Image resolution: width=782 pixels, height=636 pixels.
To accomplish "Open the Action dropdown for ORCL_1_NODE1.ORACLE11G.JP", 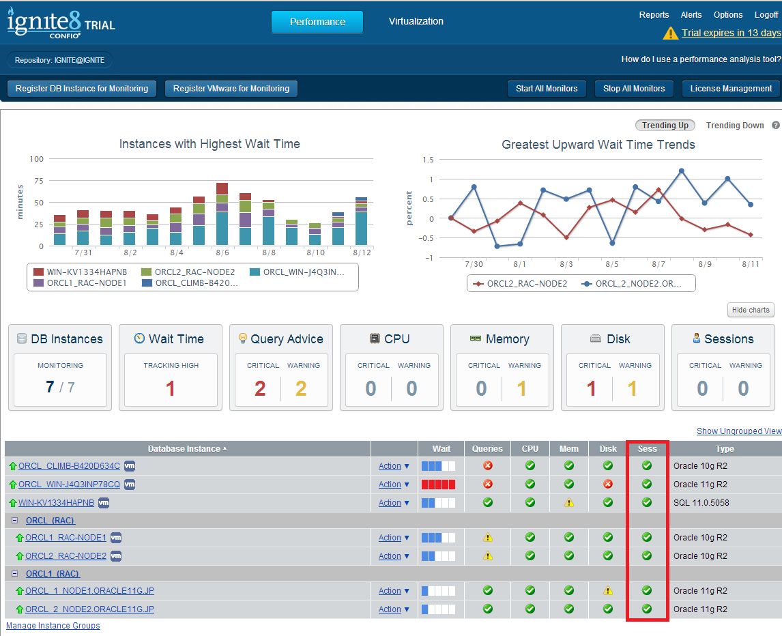I will click(394, 591).
